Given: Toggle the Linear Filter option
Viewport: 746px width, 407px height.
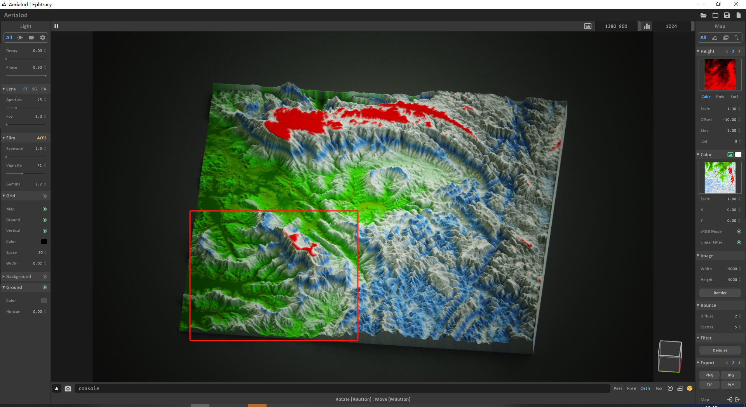Looking at the screenshot, I should pyautogui.click(x=739, y=242).
